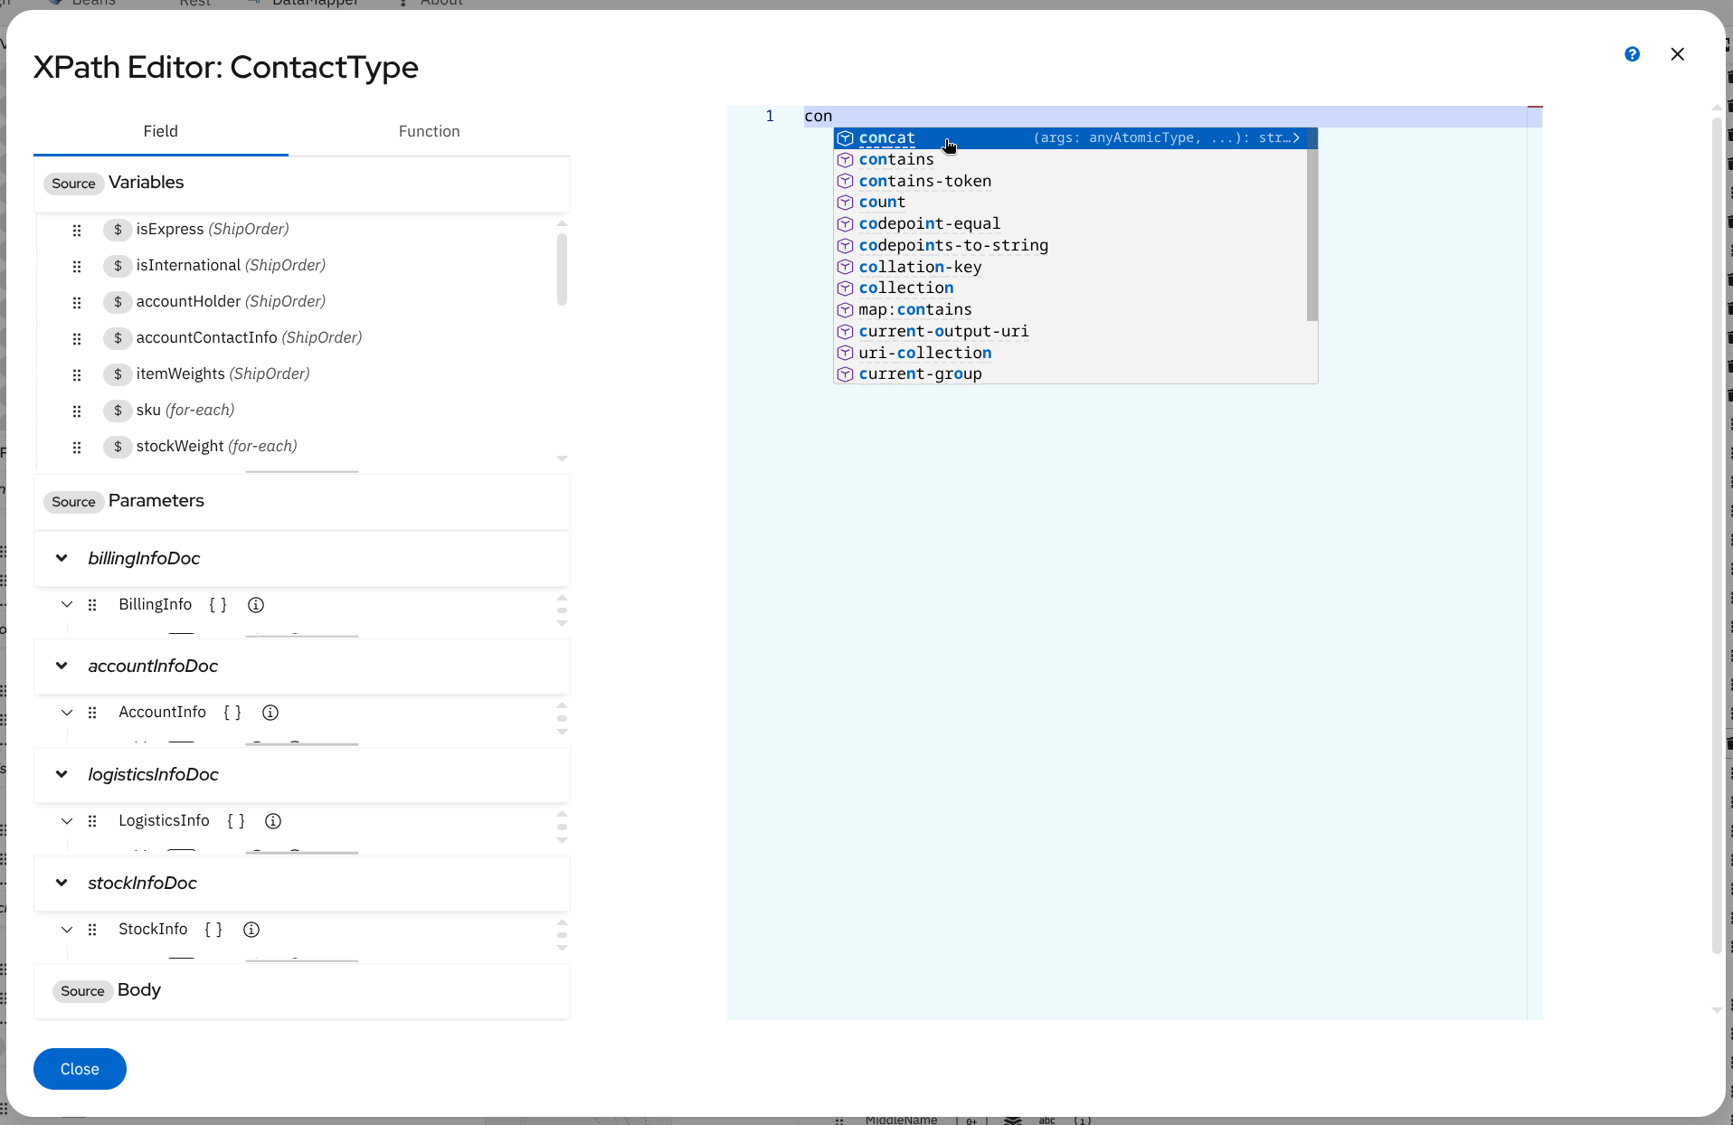The image size is (1733, 1125).
Task: Show info for the AccountInfo node
Action: point(270,713)
